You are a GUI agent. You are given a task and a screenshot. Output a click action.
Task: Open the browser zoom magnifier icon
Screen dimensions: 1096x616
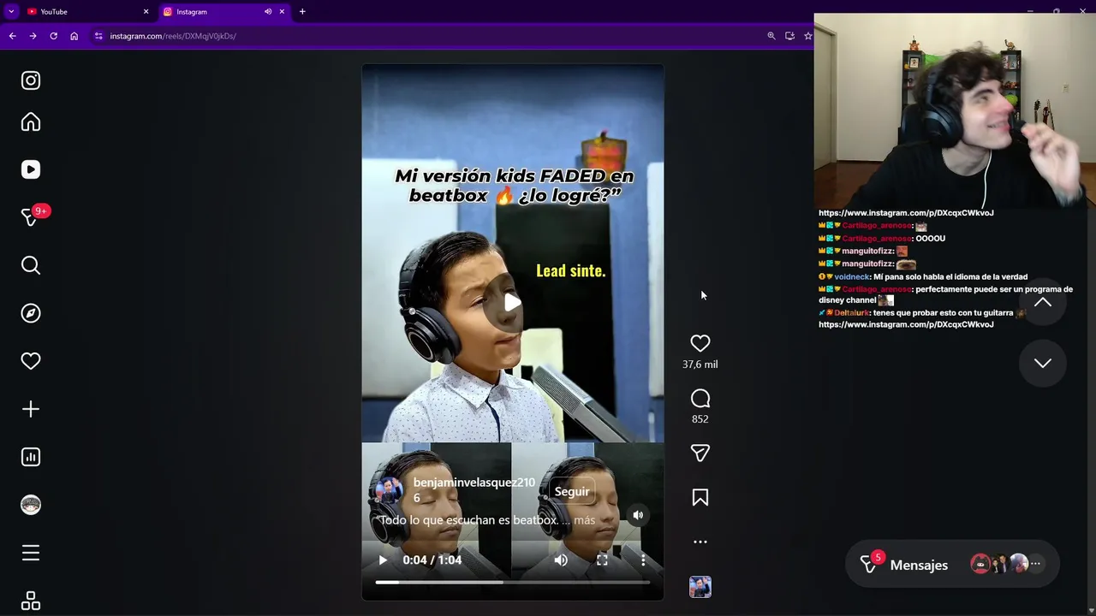point(771,36)
